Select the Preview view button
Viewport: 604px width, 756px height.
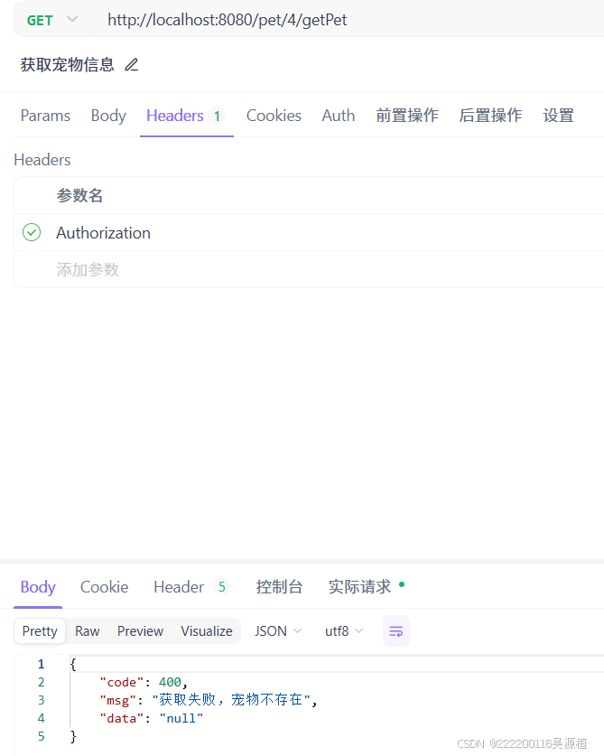click(140, 631)
